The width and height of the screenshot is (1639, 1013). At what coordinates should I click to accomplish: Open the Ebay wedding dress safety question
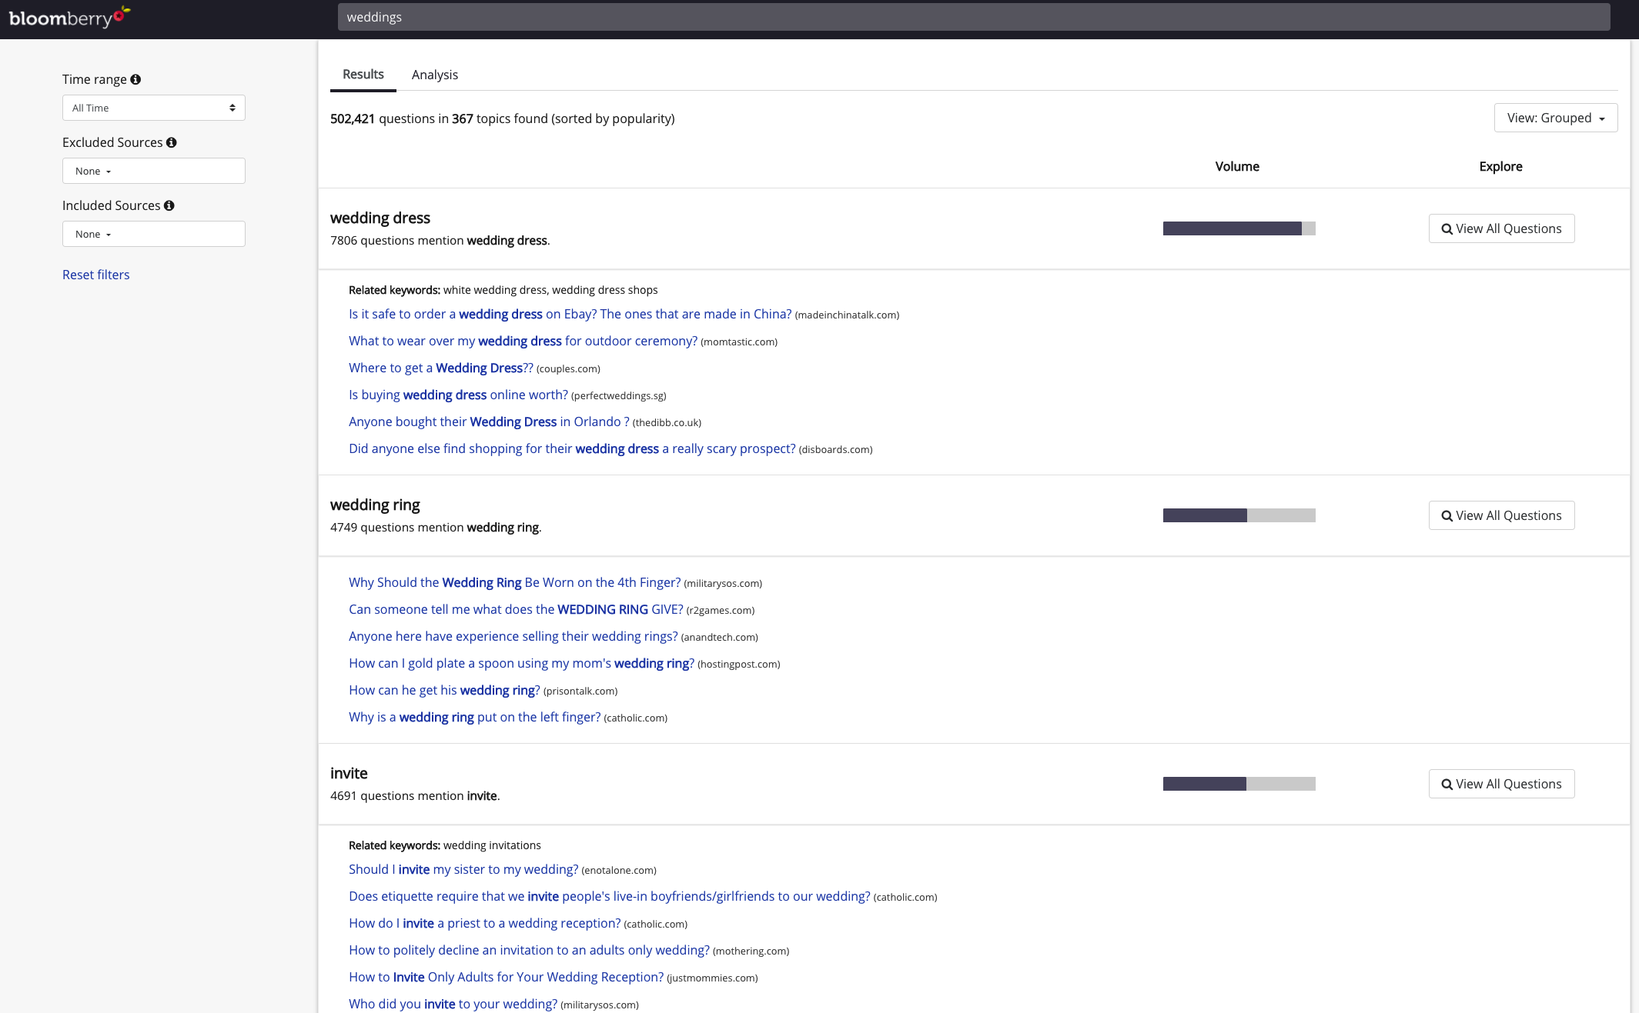click(x=570, y=314)
